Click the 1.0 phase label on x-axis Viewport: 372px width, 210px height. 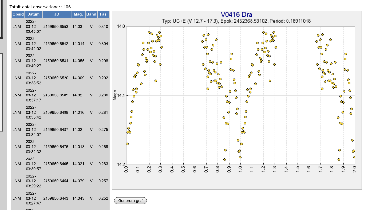240,169
